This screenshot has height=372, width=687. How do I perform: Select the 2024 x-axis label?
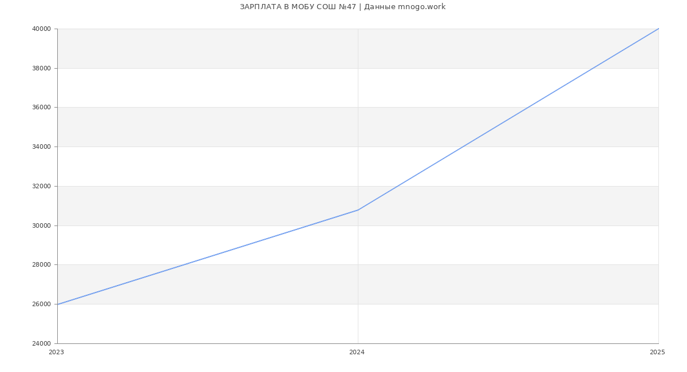click(x=357, y=353)
